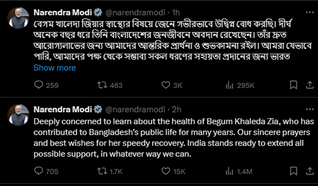Expand Bengali tweet with Show more
This screenshot has height=186, width=318.
click(x=54, y=68)
